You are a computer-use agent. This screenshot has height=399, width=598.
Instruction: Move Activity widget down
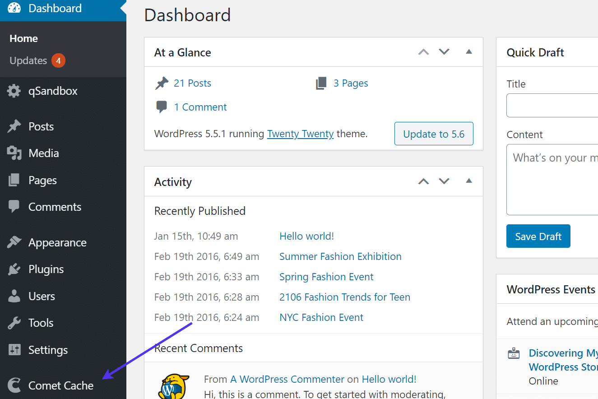(444, 181)
